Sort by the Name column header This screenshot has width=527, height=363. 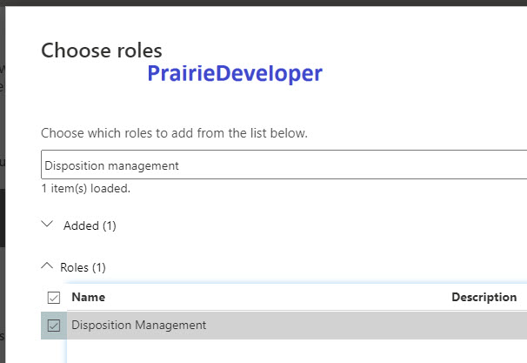click(89, 297)
